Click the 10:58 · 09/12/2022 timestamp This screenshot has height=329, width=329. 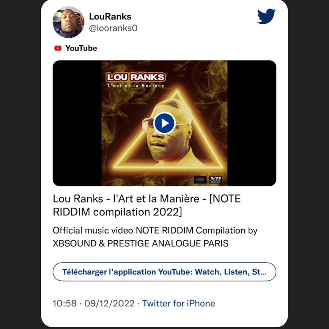(94, 303)
